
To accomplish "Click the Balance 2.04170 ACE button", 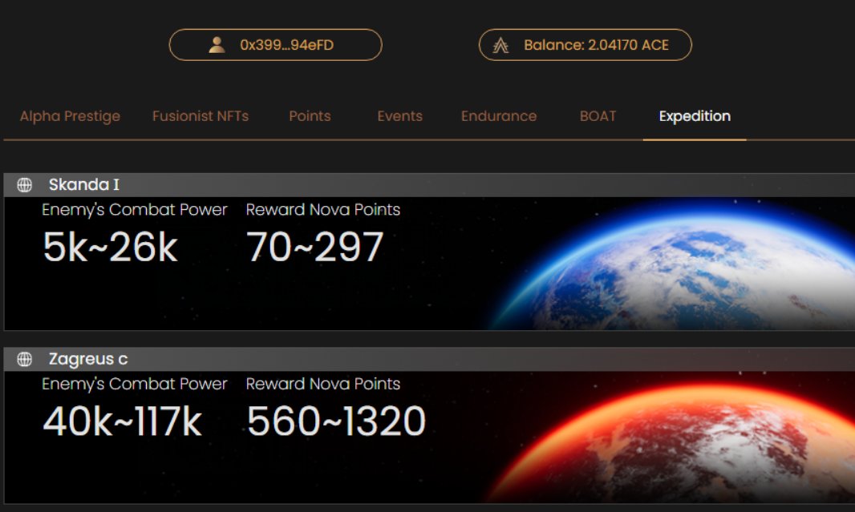I will (585, 45).
